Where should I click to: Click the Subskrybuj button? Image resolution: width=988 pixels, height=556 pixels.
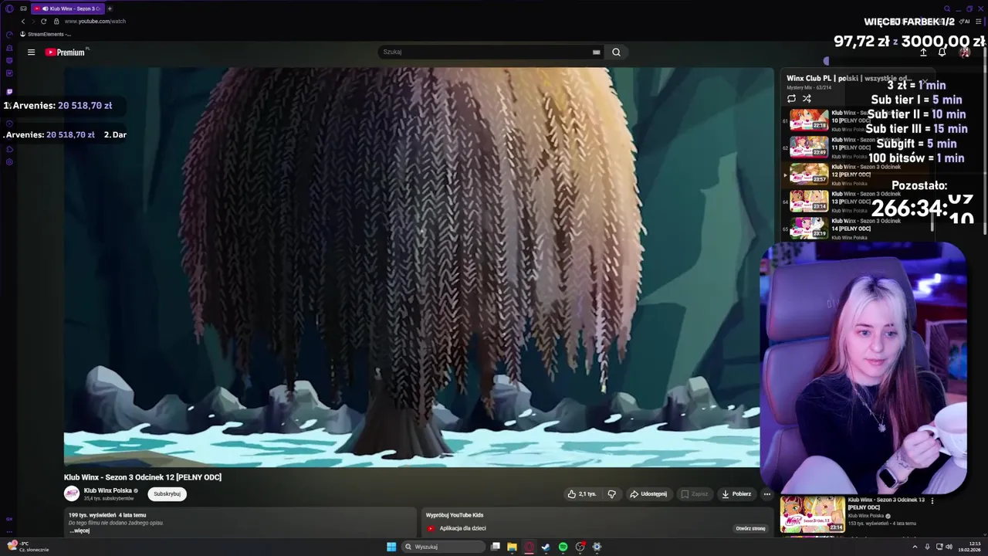pyautogui.click(x=167, y=493)
